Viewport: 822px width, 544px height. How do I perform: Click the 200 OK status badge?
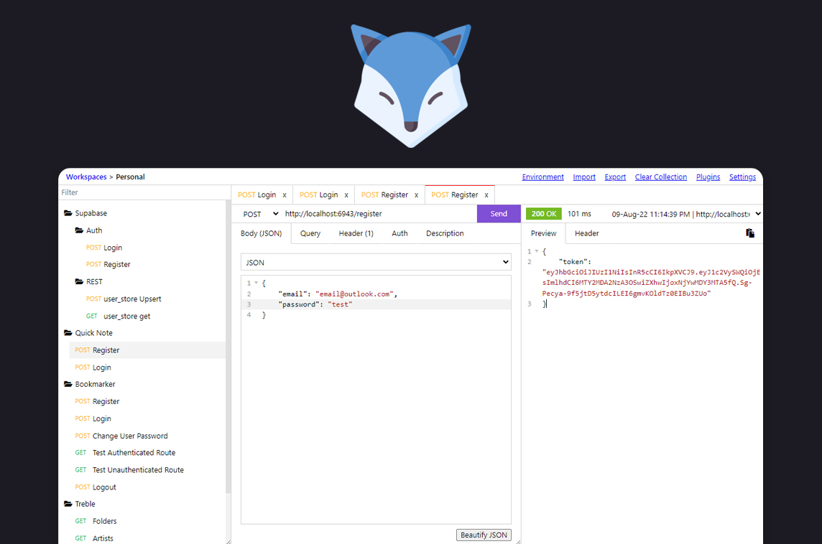pos(544,214)
